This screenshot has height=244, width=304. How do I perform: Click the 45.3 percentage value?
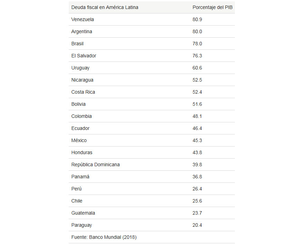point(197,140)
